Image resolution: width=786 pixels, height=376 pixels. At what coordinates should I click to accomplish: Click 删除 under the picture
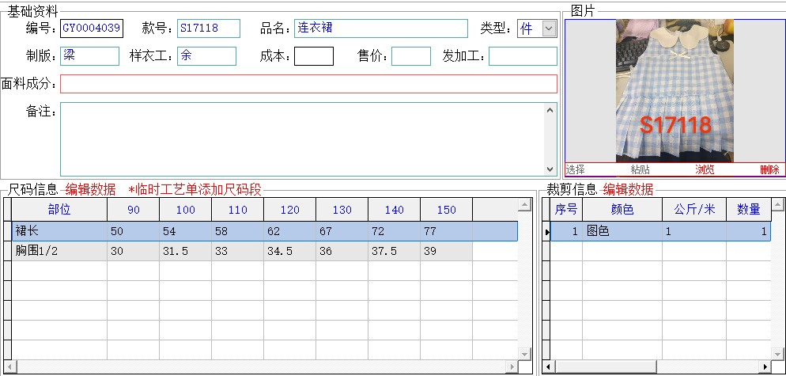(769, 169)
